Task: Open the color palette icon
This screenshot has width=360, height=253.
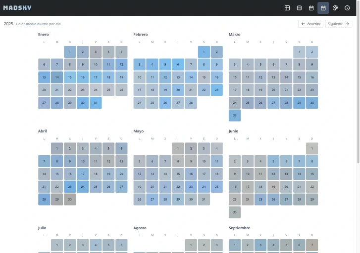Action: (x=335, y=8)
